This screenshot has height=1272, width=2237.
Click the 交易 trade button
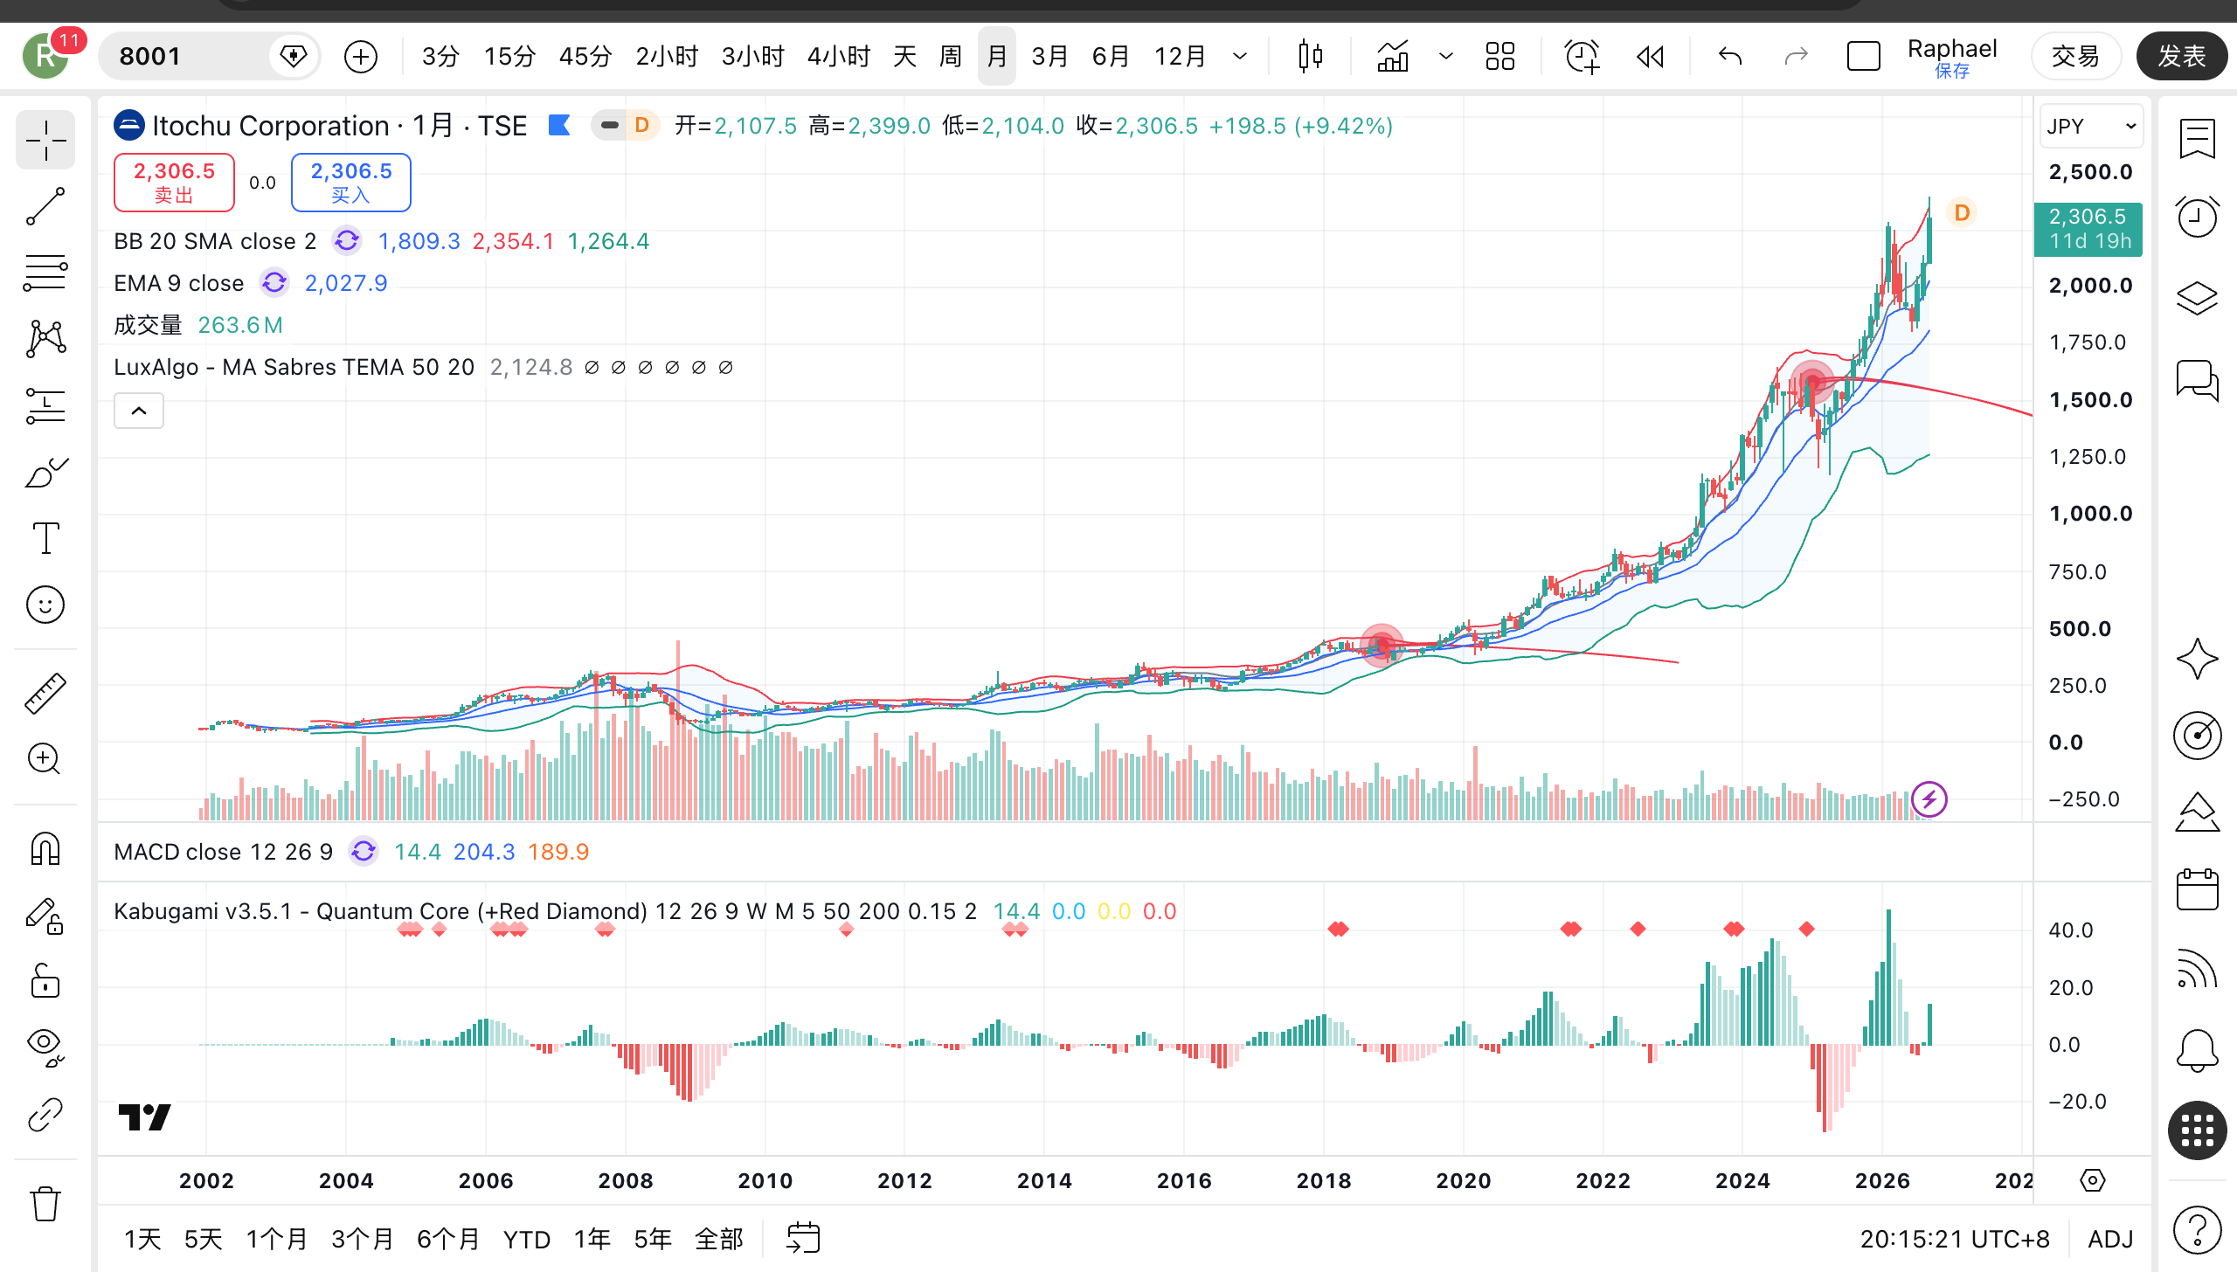coord(2075,57)
